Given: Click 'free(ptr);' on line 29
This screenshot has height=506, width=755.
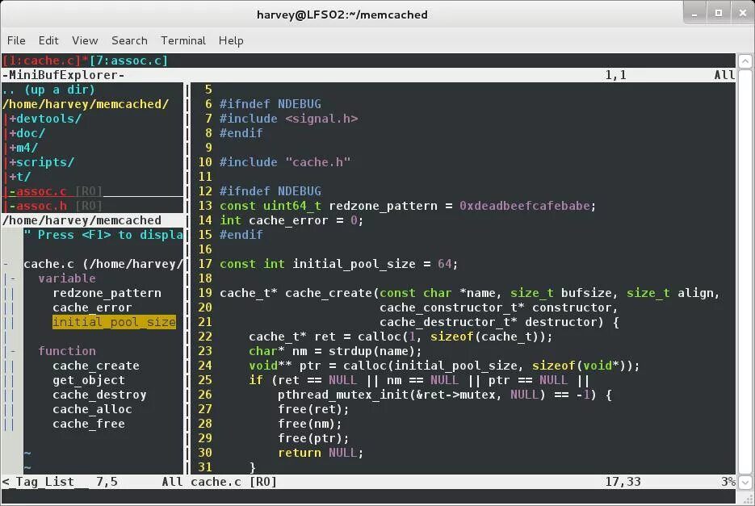Looking at the screenshot, I should click(x=313, y=438).
